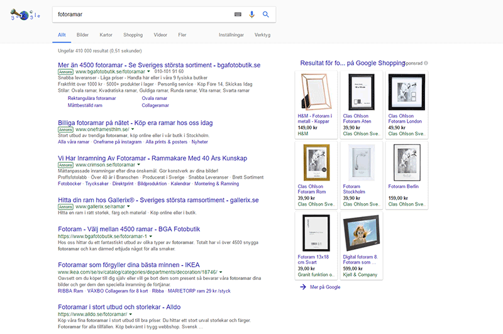
Task: Click into the fotoramar search field
Action: click(141, 14)
